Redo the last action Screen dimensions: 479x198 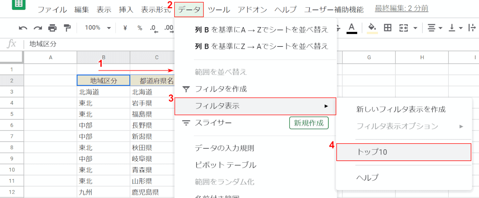38,28
